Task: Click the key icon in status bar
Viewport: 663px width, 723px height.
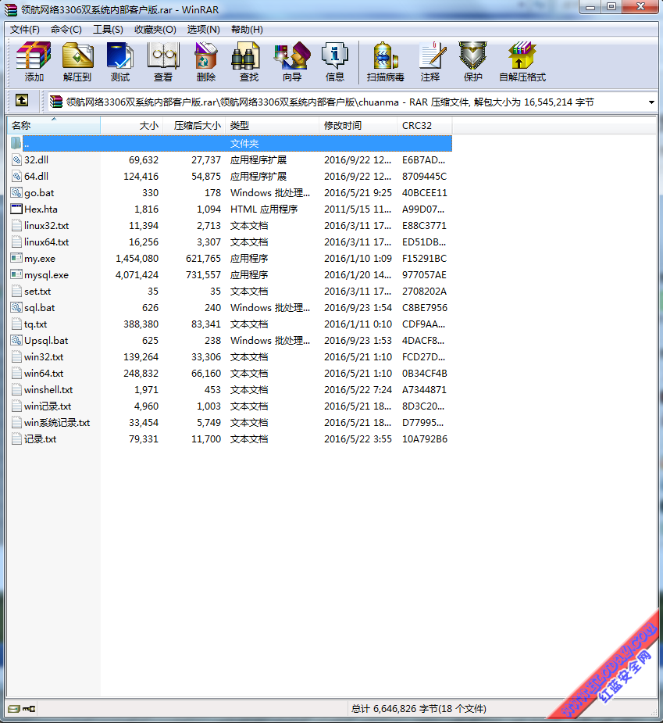Action: (30, 709)
